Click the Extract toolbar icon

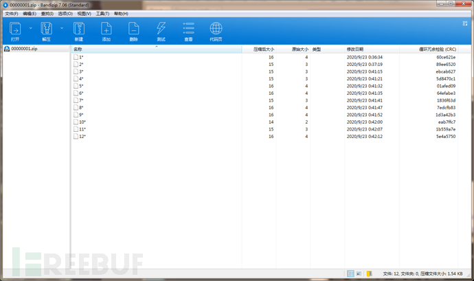coord(46,29)
